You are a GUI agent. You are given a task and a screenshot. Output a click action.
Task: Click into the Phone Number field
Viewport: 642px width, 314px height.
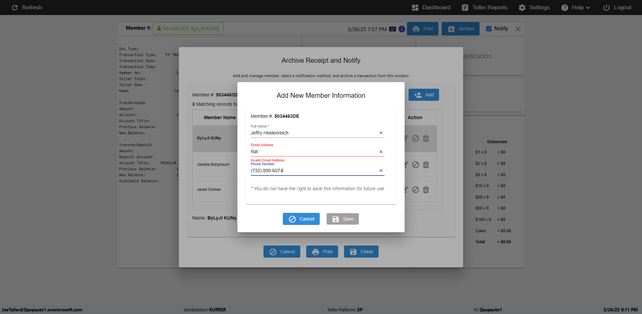click(x=314, y=171)
